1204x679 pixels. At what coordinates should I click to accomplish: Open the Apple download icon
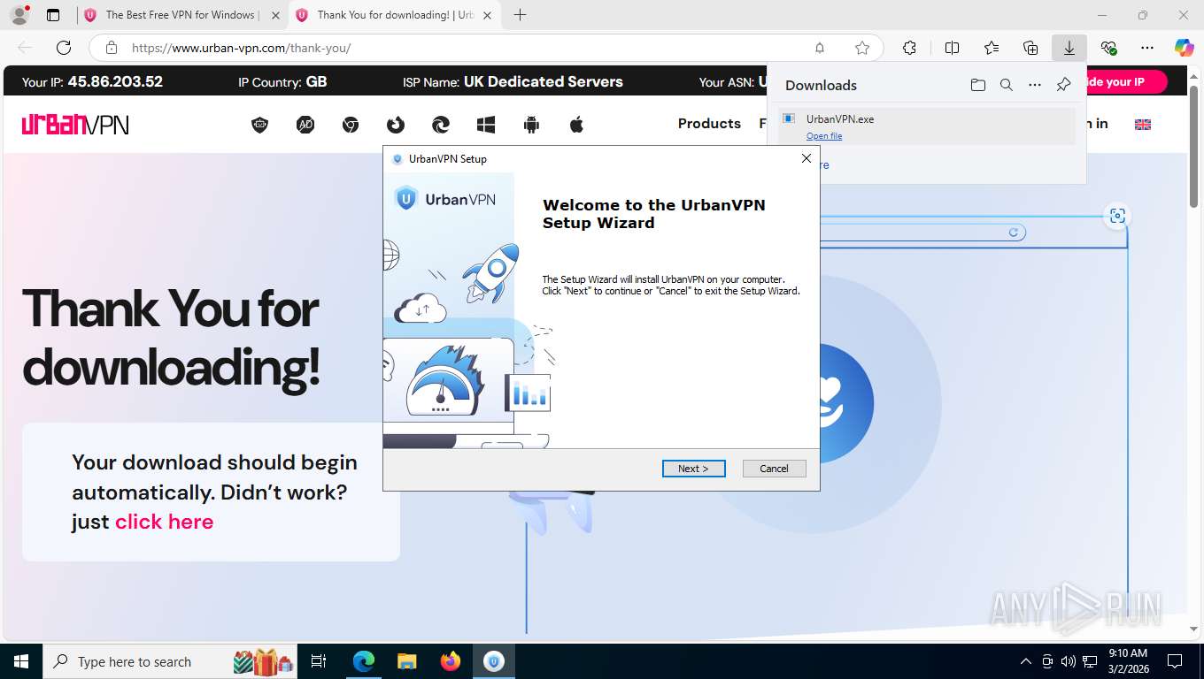(576, 125)
